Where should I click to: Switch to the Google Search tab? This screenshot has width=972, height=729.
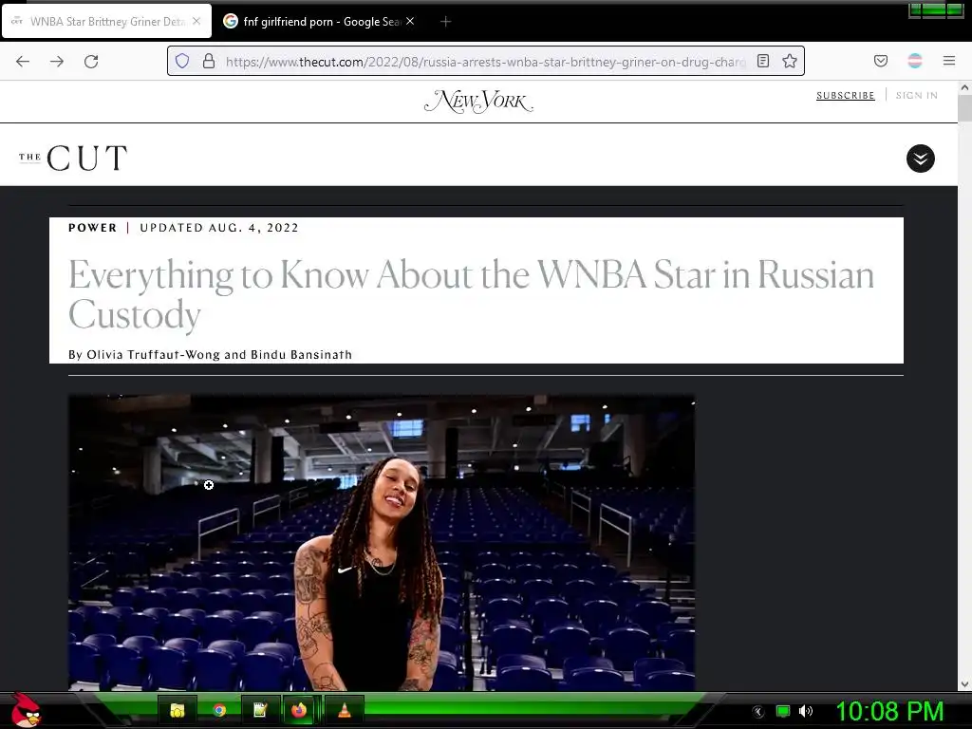tap(319, 22)
